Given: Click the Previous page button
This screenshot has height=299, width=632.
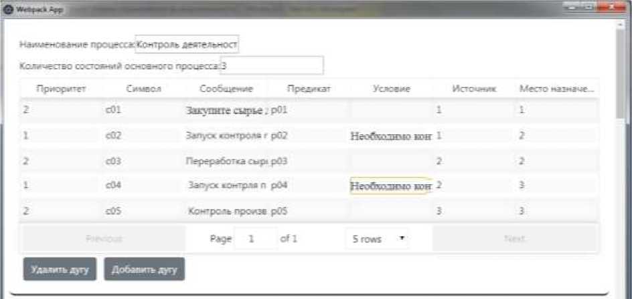Looking at the screenshot, I should [x=104, y=239].
